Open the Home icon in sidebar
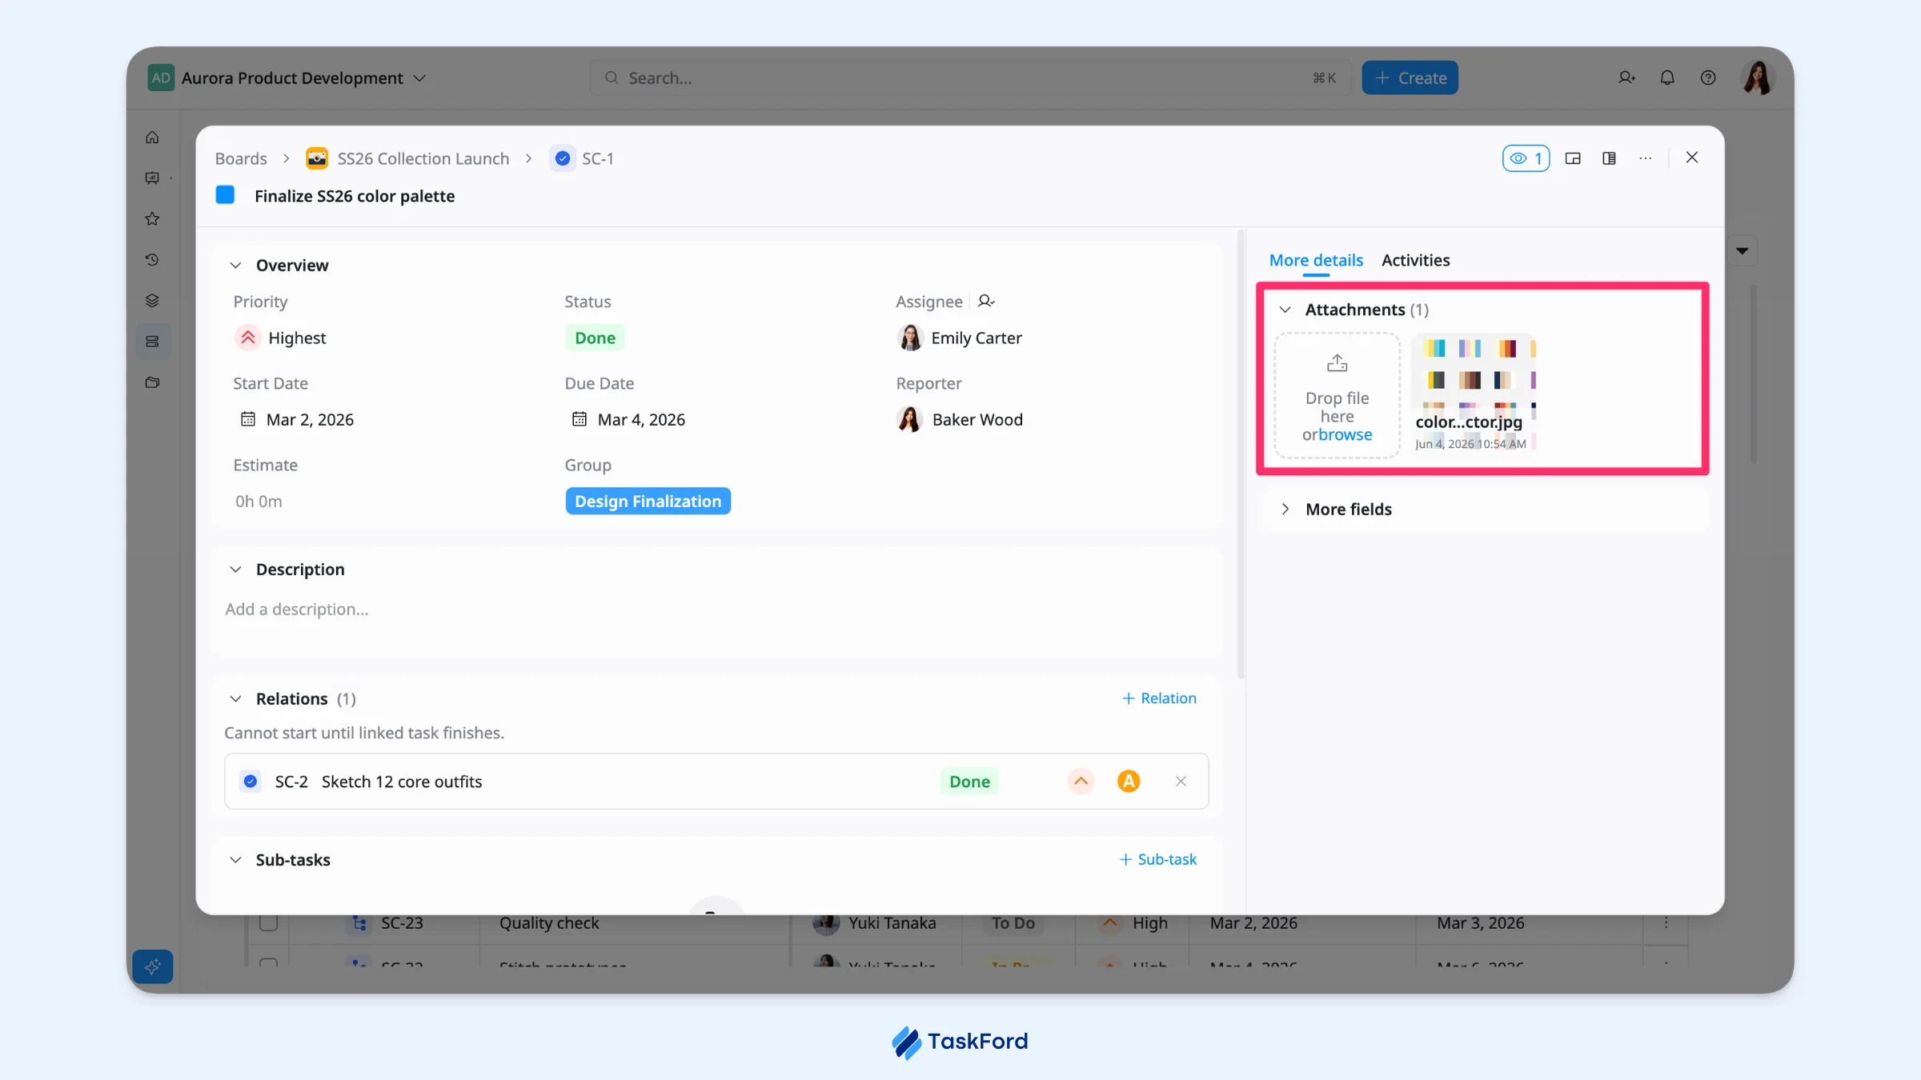Screen dimensions: 1921x1080 click(x=152, y=138)
